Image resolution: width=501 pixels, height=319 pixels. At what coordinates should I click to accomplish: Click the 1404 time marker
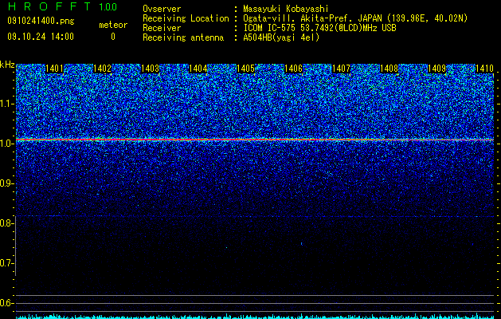pos(198,69)
